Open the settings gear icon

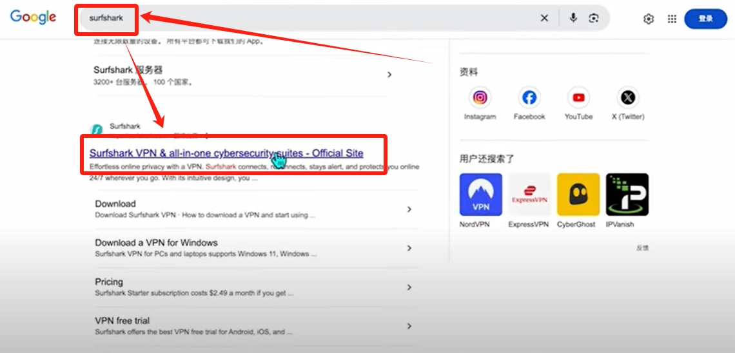click(648, 19)
